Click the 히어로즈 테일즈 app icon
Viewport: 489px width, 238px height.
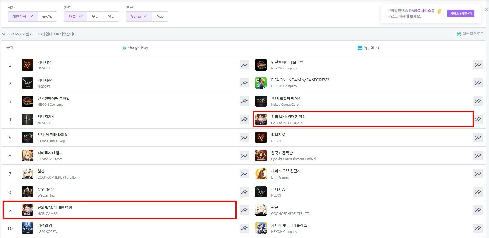pyautogui.click(x=27, y=156)
